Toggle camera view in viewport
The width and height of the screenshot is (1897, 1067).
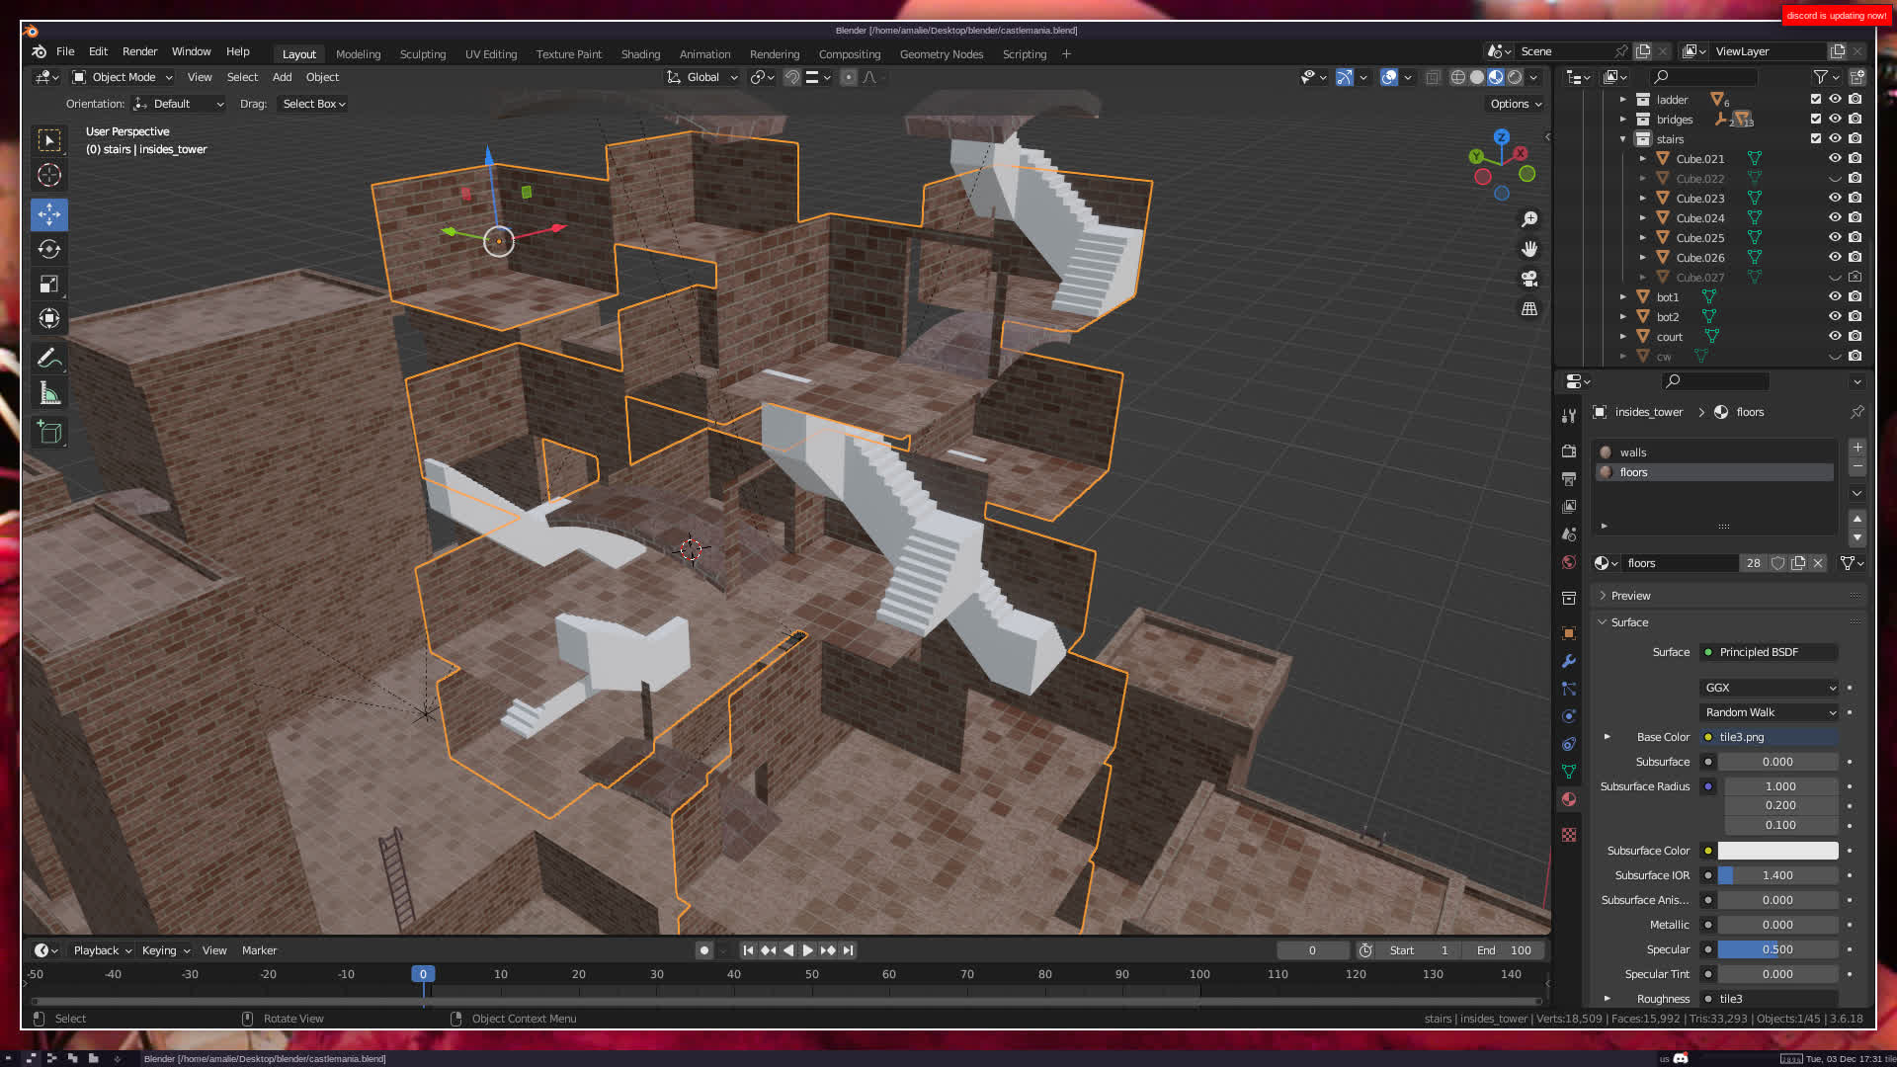(1529, 279)
